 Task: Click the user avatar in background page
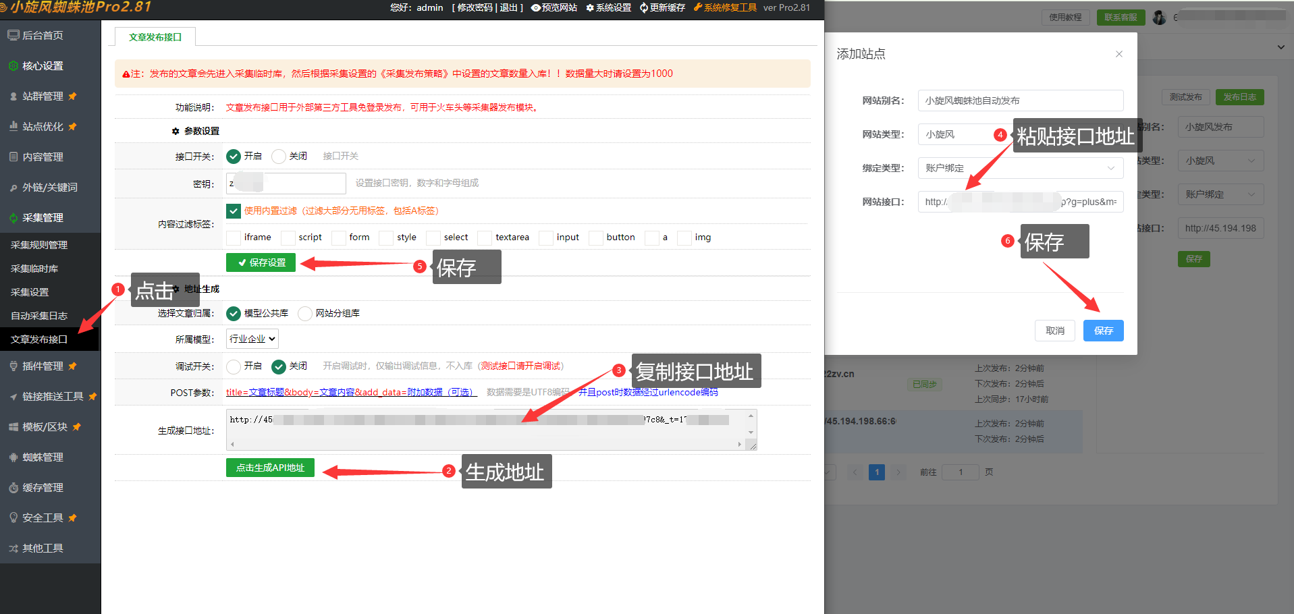(x=1160, y=18)
